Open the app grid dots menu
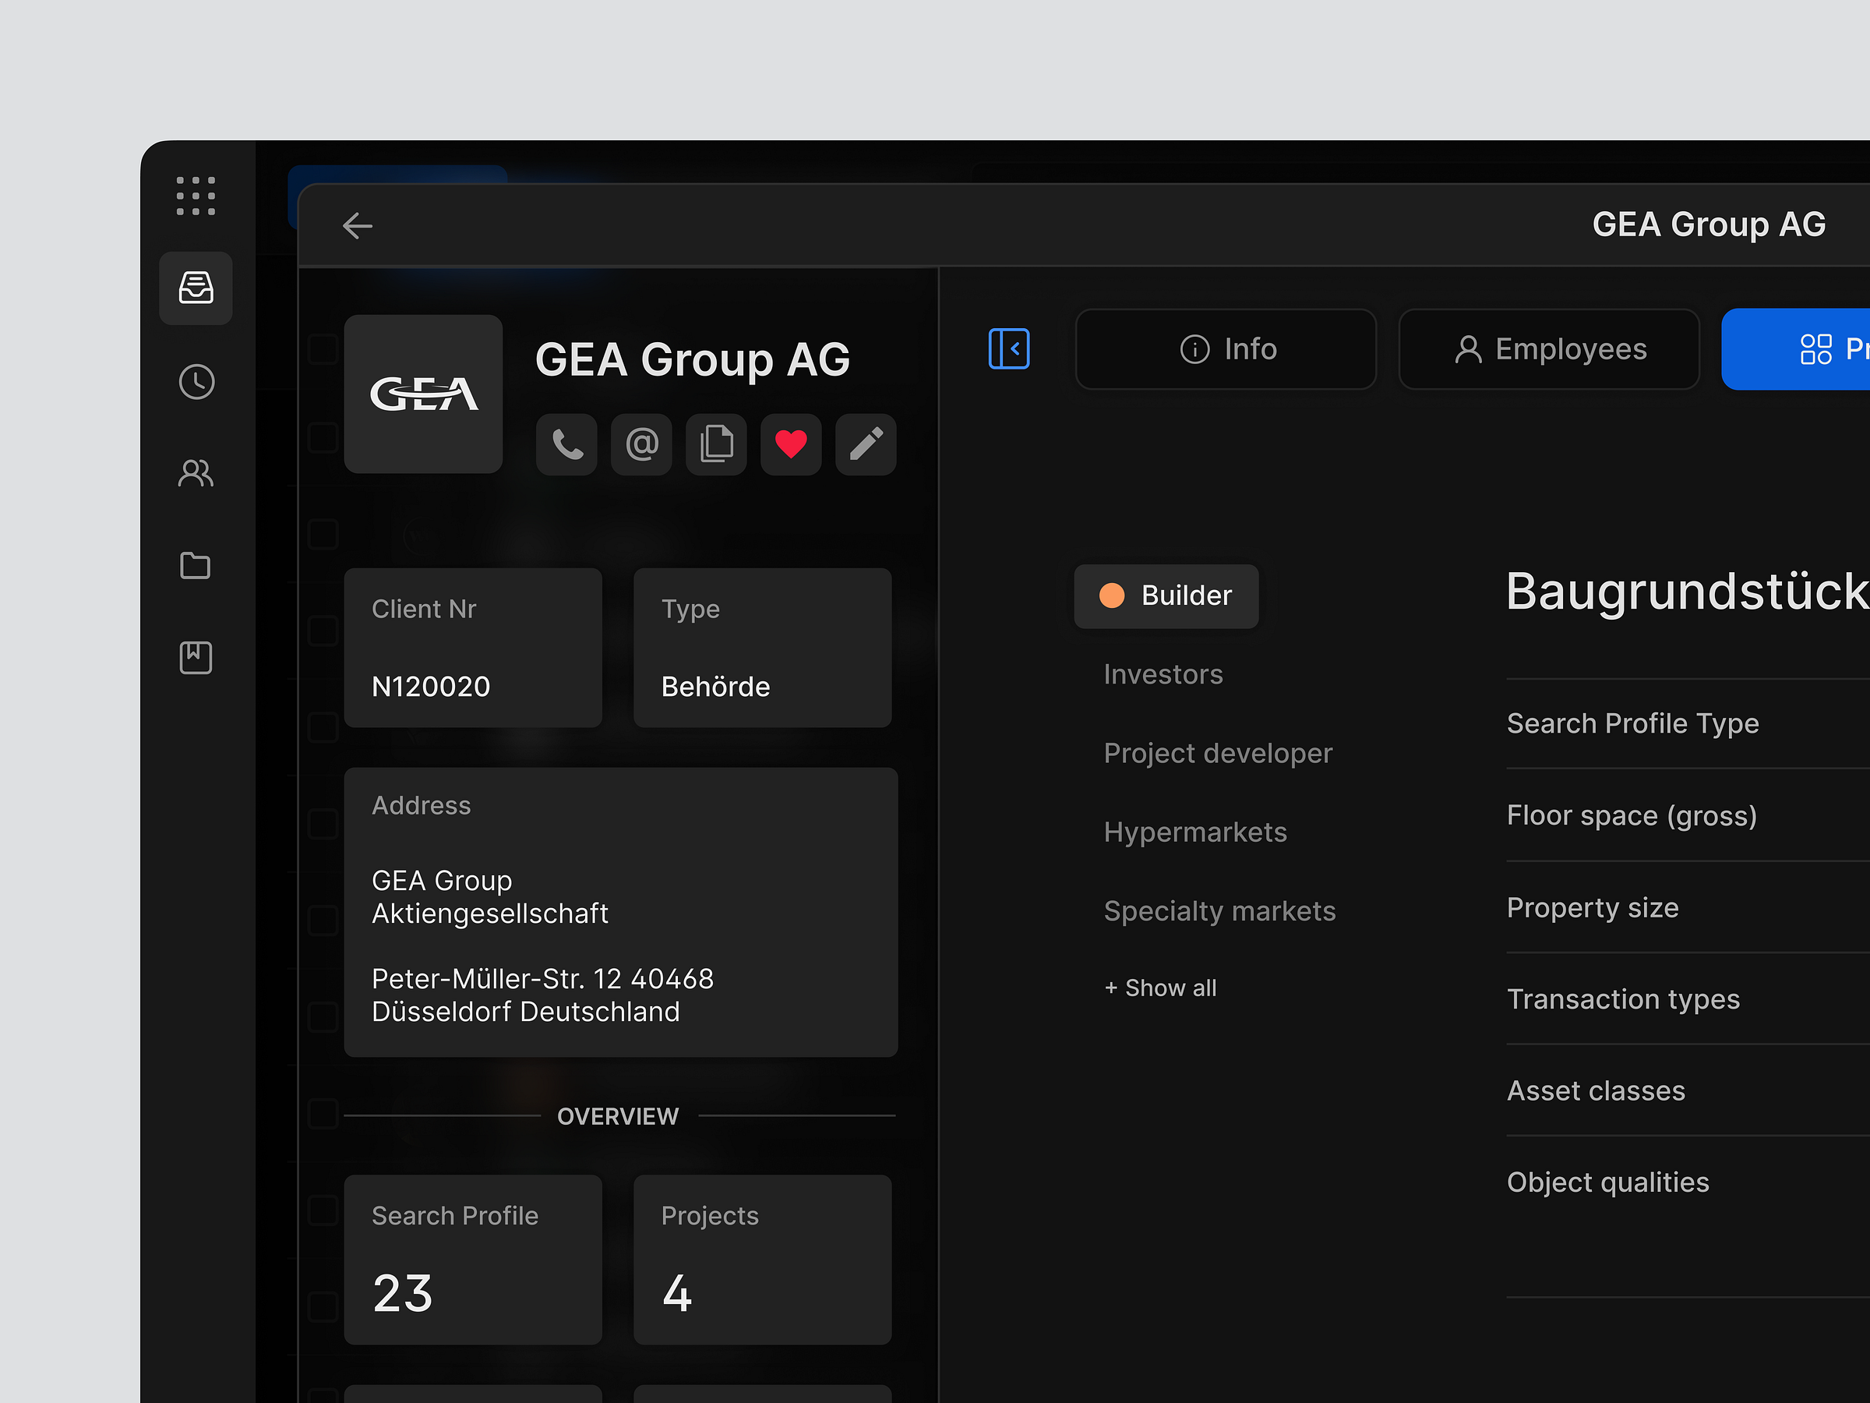 point(196,196)
